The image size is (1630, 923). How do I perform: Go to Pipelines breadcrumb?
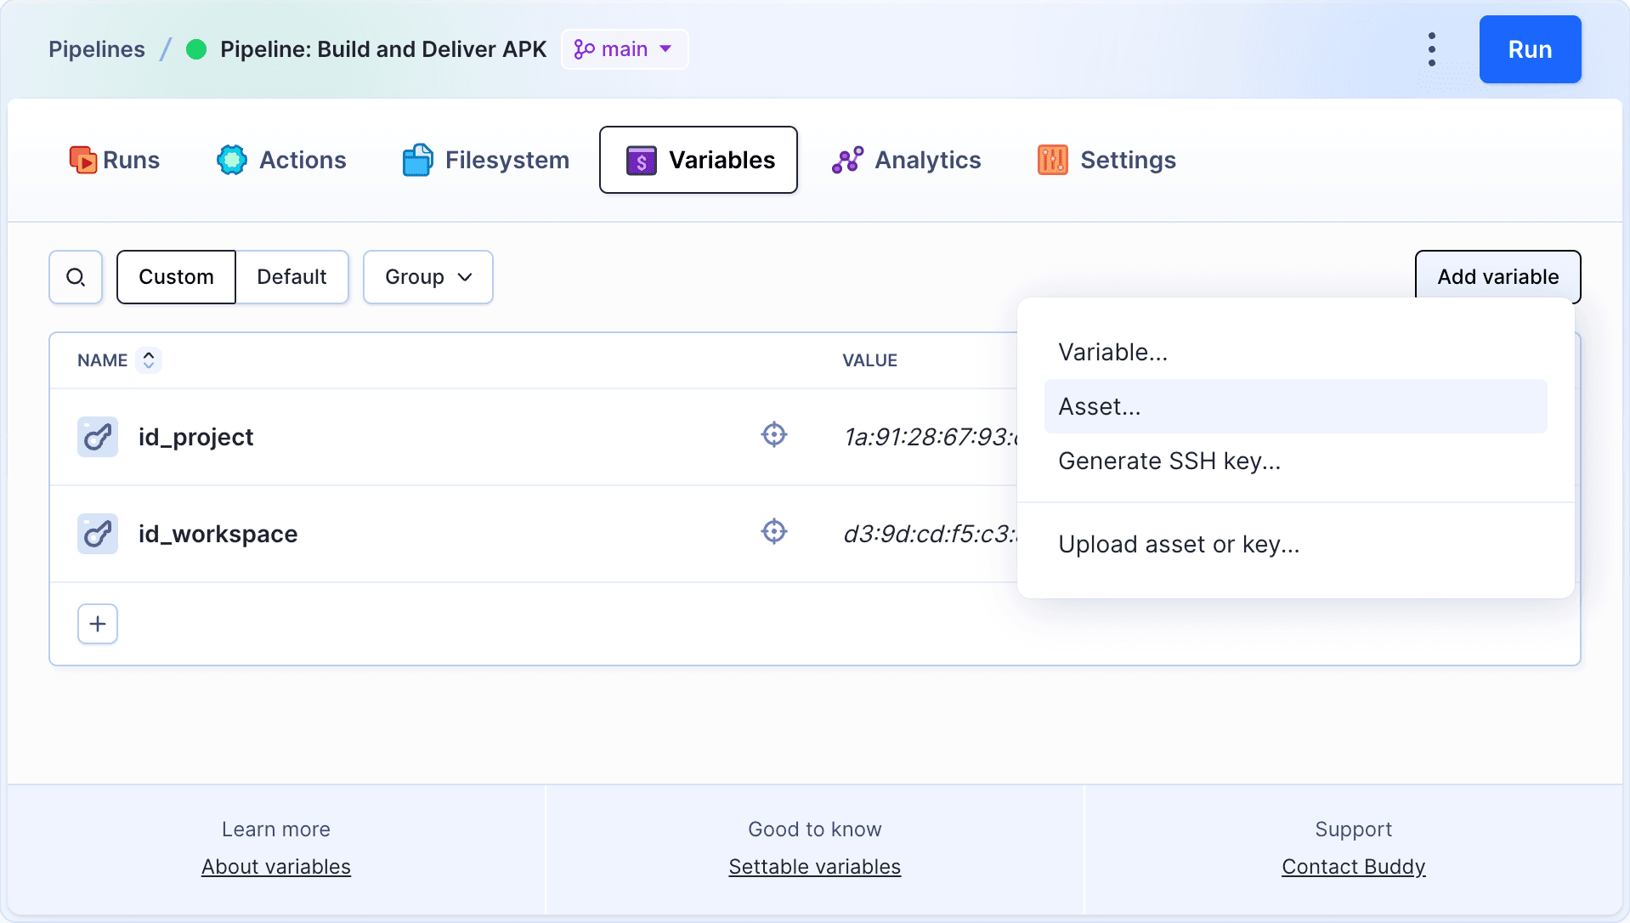click(x=97, y=49)
